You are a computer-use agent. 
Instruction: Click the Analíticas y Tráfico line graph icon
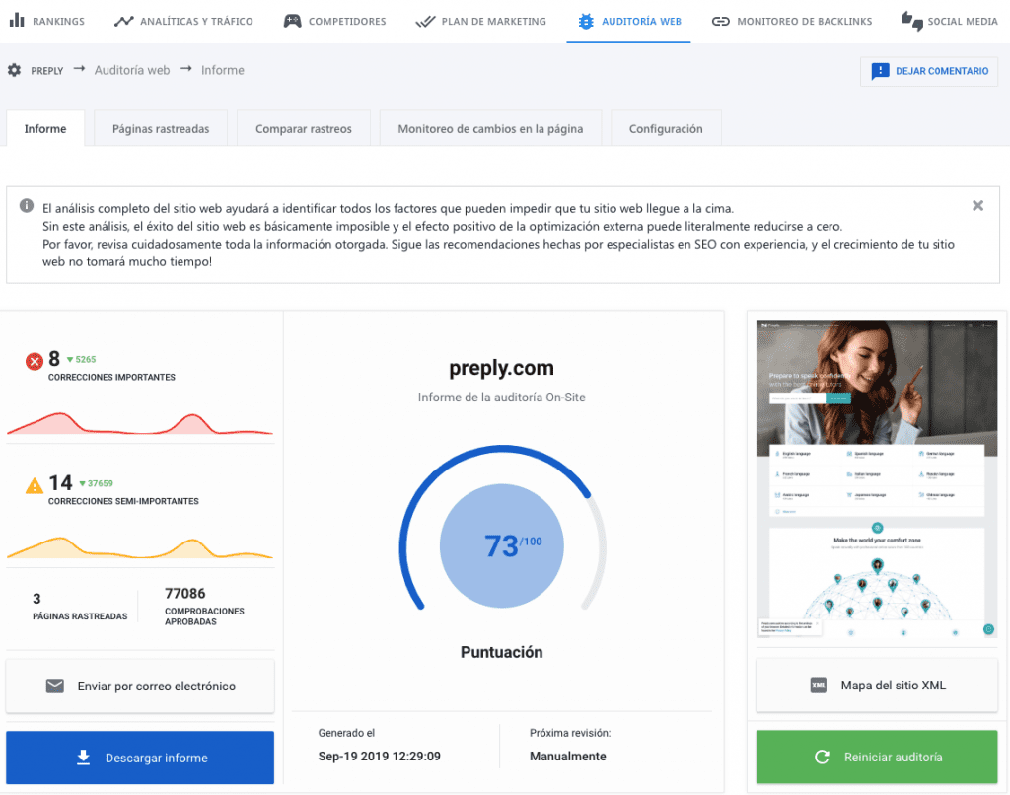pyautogui.click(x=123, y=22)
